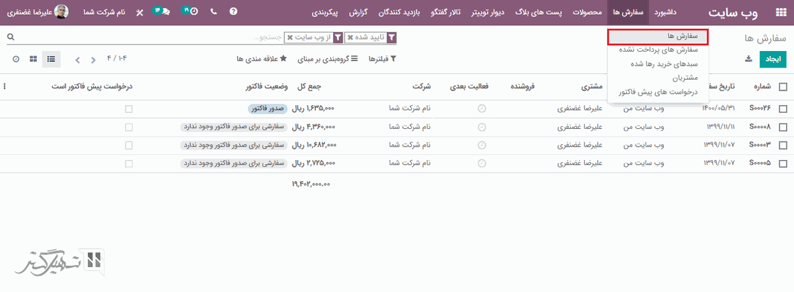
Task: Select the checkbox for order S00026
Action: click(783, 109)
